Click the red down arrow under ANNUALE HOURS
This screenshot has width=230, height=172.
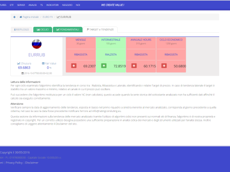coord(134,66)
